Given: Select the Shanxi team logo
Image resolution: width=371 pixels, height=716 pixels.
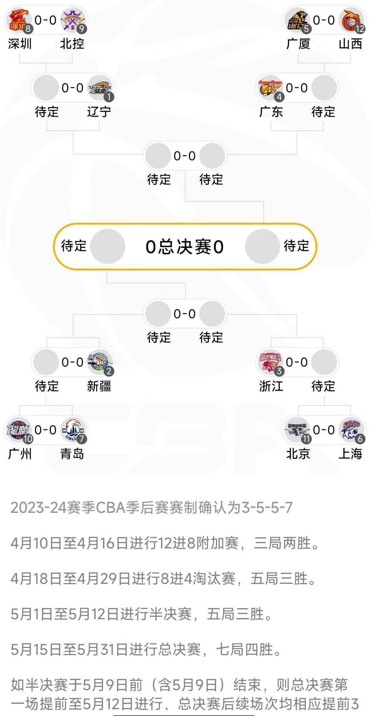Looking at the screenshot, I should click(351, 20).
